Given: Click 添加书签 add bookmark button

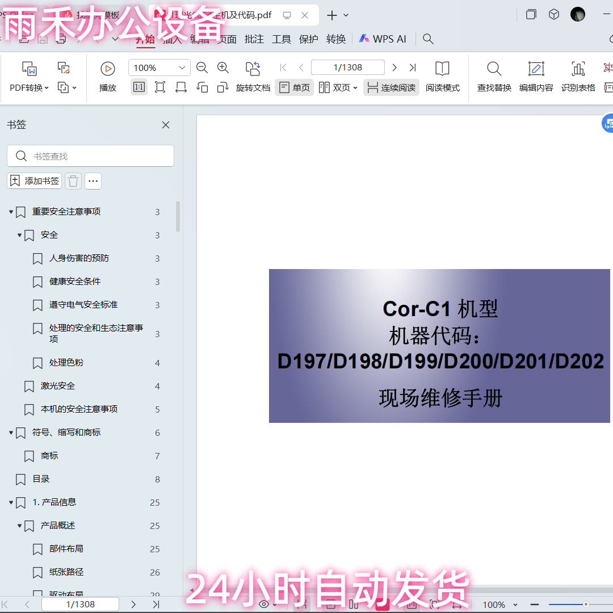Looking at the screenshot, I should point(35,181).
